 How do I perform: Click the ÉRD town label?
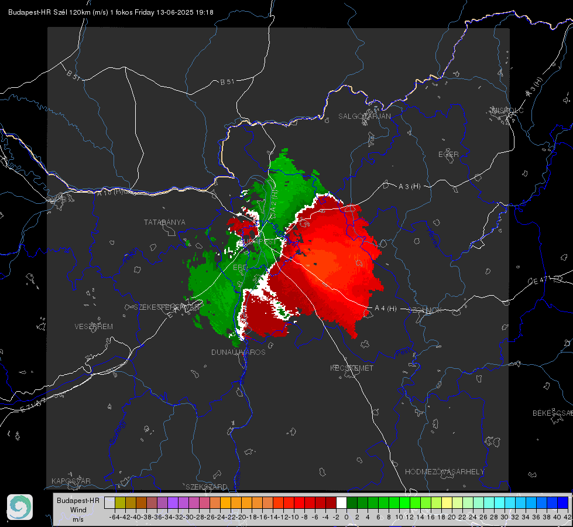click(x=240, y=268)
